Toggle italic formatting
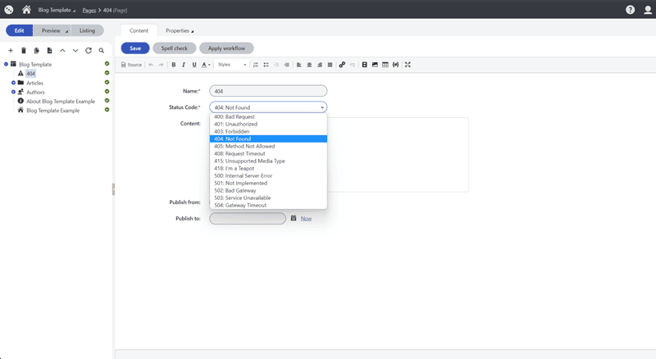The width and height of the screenshot is (656, 359). [x=184, y=65]
